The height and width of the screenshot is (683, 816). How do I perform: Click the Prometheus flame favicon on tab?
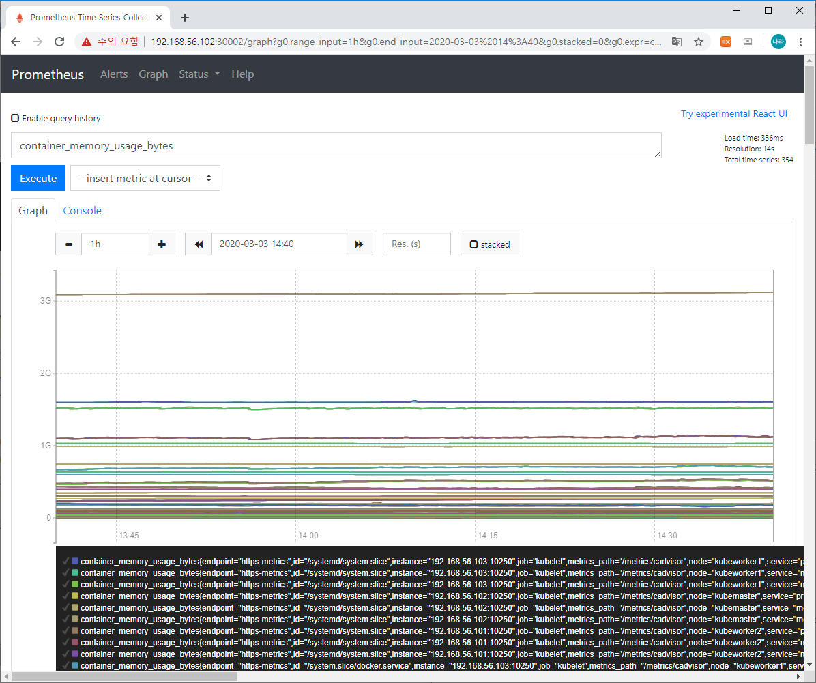pyautogui.click(x=19, y=18)
